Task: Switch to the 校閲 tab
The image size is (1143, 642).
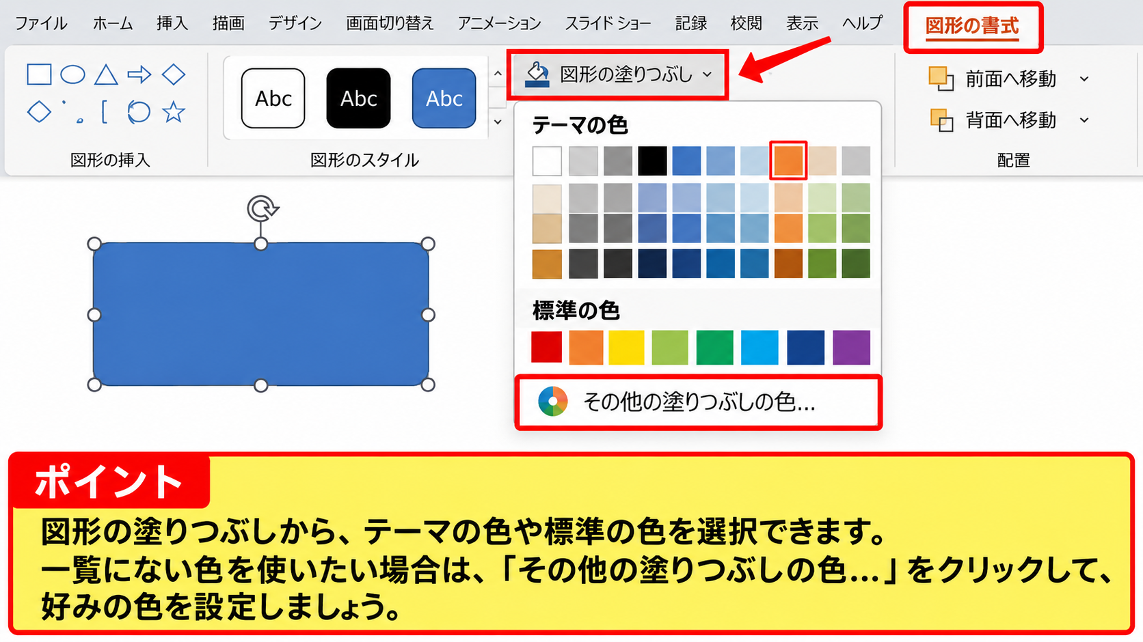Action: 746,23
